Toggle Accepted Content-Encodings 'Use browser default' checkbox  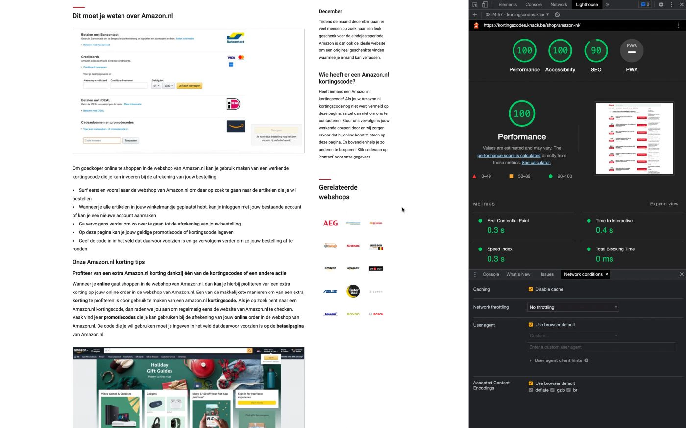coord(531,383)
